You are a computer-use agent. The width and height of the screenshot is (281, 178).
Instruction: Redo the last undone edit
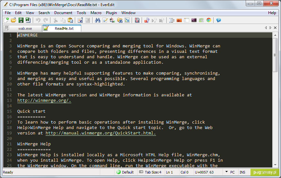[46, 20]
